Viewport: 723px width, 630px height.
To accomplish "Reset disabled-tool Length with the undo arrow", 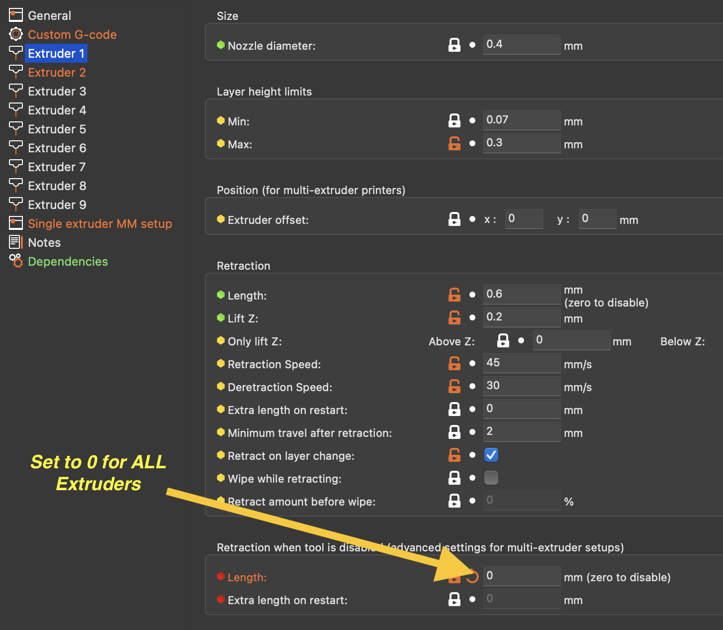I will 472,576.
